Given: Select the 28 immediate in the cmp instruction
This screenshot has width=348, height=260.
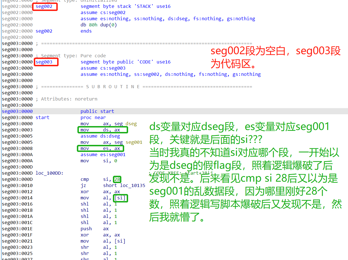Looking at the screenshot, I should pos(117,179).
